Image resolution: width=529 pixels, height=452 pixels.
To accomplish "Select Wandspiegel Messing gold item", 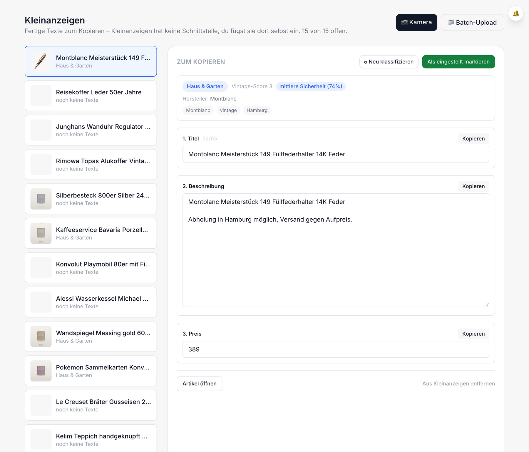I will [x=91, y=337].
